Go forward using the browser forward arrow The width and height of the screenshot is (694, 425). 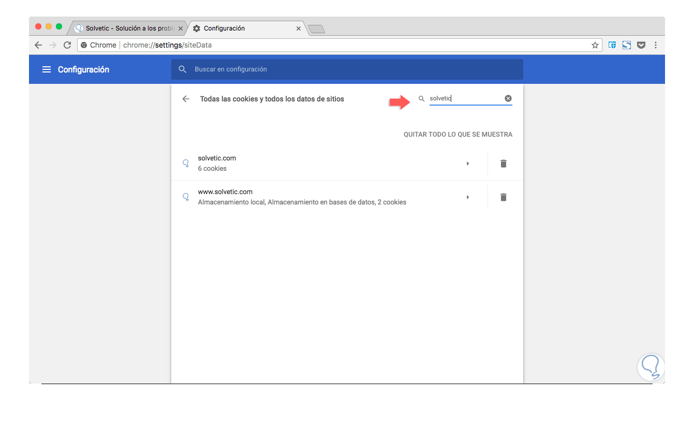coord(52,45)
